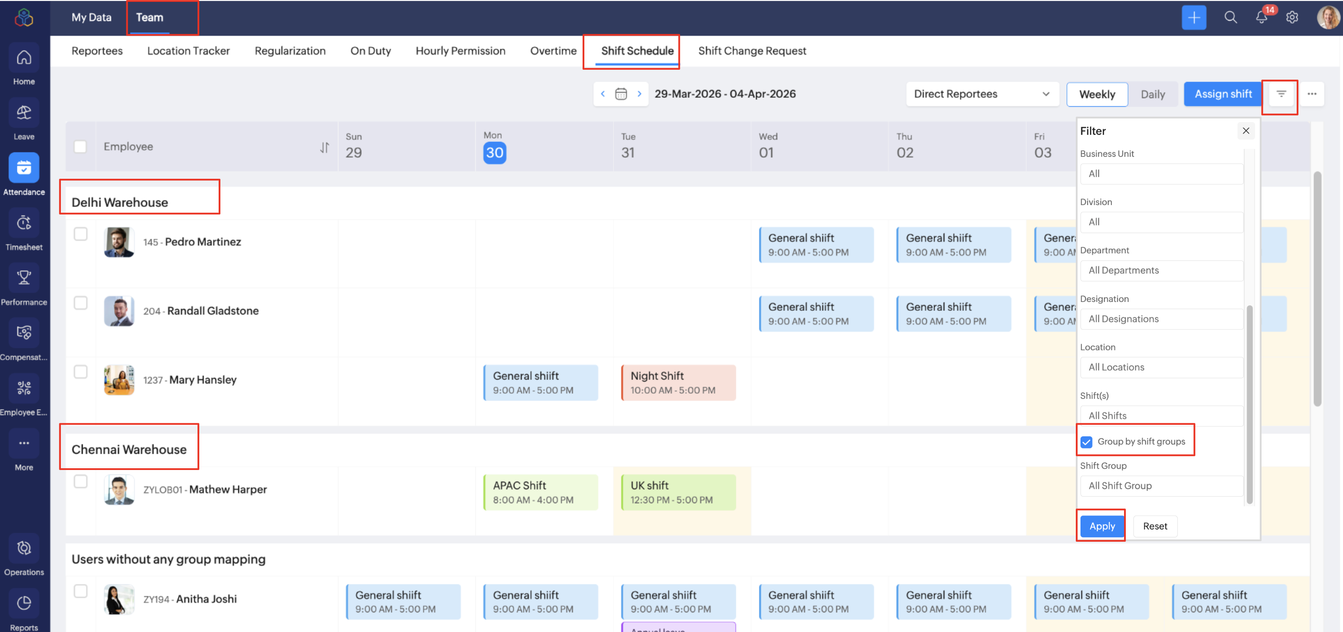Click the Apply filter button
Screen dimensions: 1343x632
pos(1102,526)
